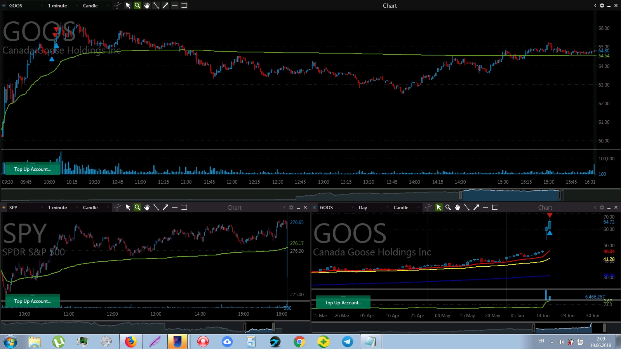Open Candle type dropdown in GOOS Day chart
The height and width of the screenshot is (349, 621).
pyautogui.click(x=406, y=207)
